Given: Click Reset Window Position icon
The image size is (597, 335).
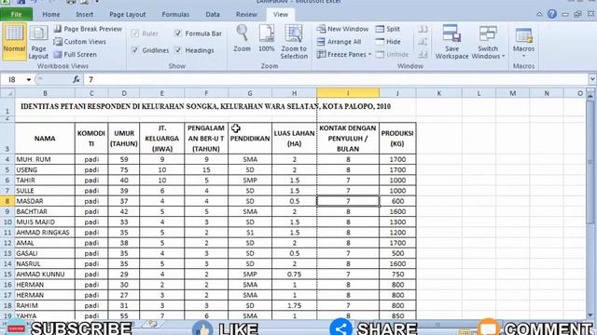Looking at the screenshot, I should pos(423,54).
